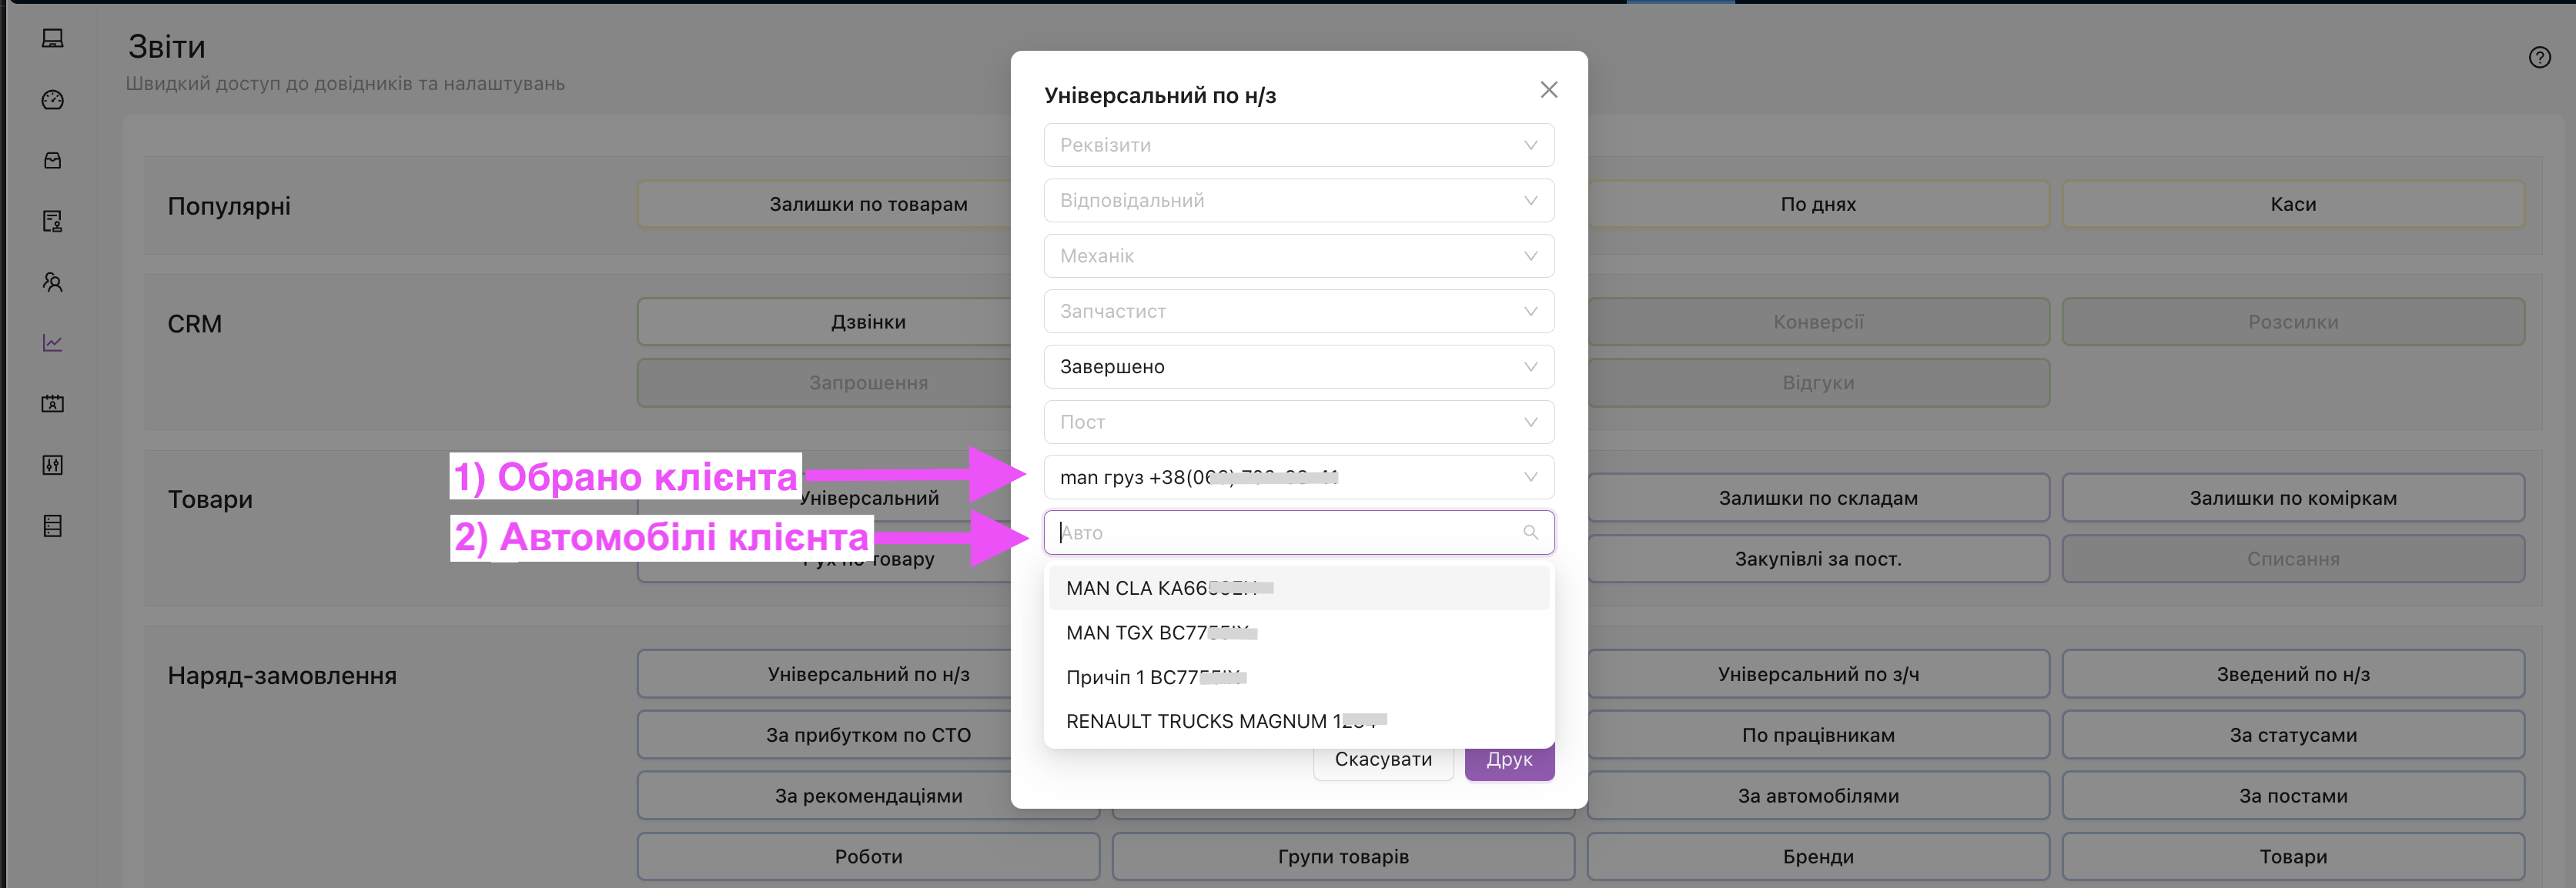Click inside the Авто search field

pyautogui.click(x=1280, y=533)
